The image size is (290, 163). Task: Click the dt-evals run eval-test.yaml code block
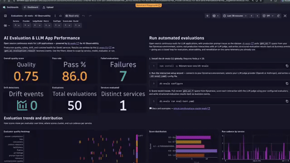coord(219,101)
